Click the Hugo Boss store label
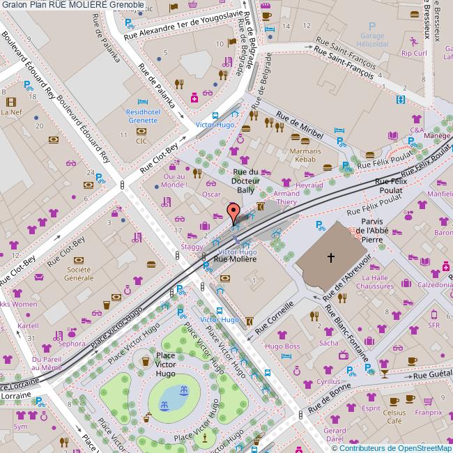Viewport: 453px width, 453px height. (x=282, y=346)
